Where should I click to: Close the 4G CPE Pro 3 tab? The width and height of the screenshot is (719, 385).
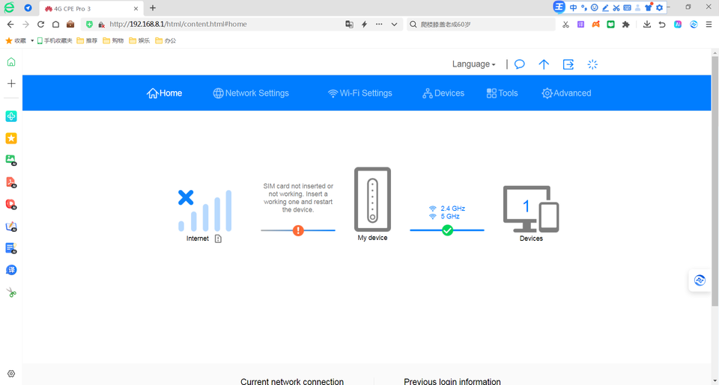tap(136, 9)
